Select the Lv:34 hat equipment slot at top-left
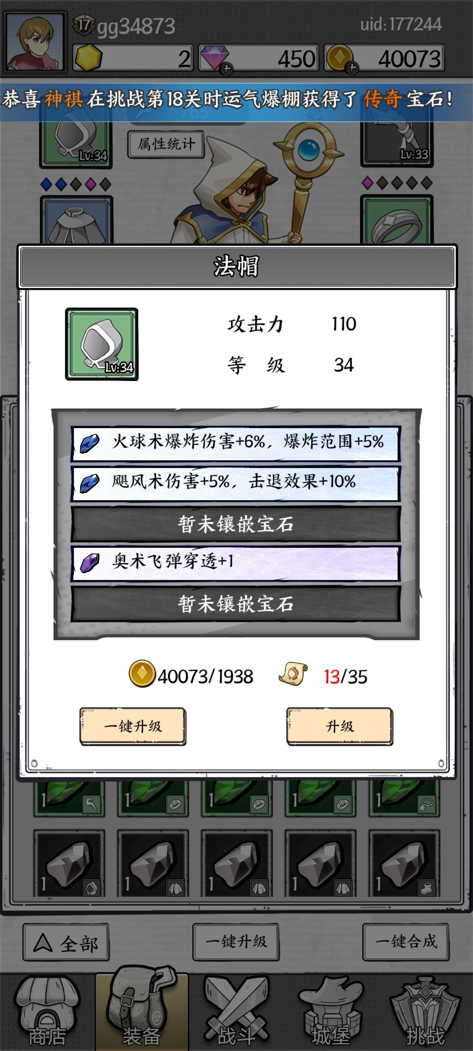The height and width of the screenshot is (1051, 473). pyautogui.click(x=76, y=144)
